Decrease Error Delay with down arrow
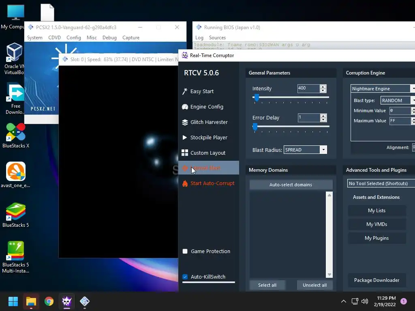 (323, 119)
